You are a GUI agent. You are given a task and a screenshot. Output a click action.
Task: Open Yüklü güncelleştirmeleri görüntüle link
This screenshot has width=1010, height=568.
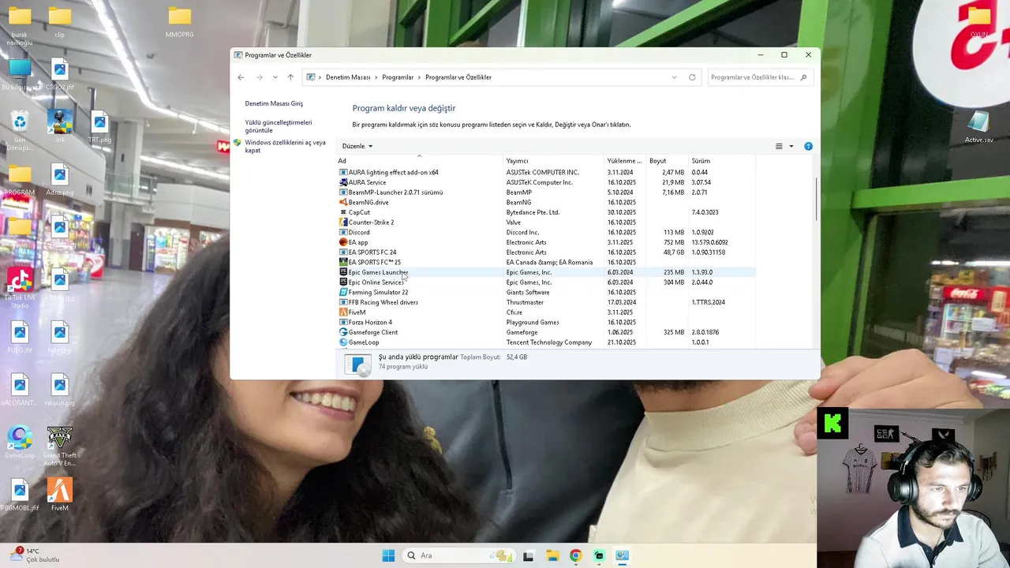click(279, 126)
